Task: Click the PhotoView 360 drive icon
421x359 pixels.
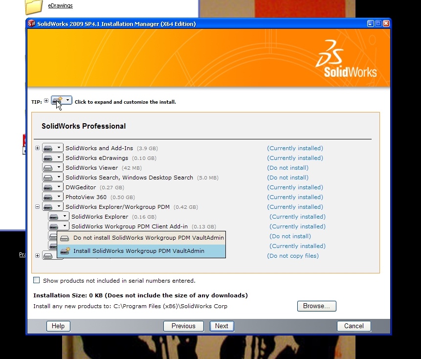Action: [48, 197]
